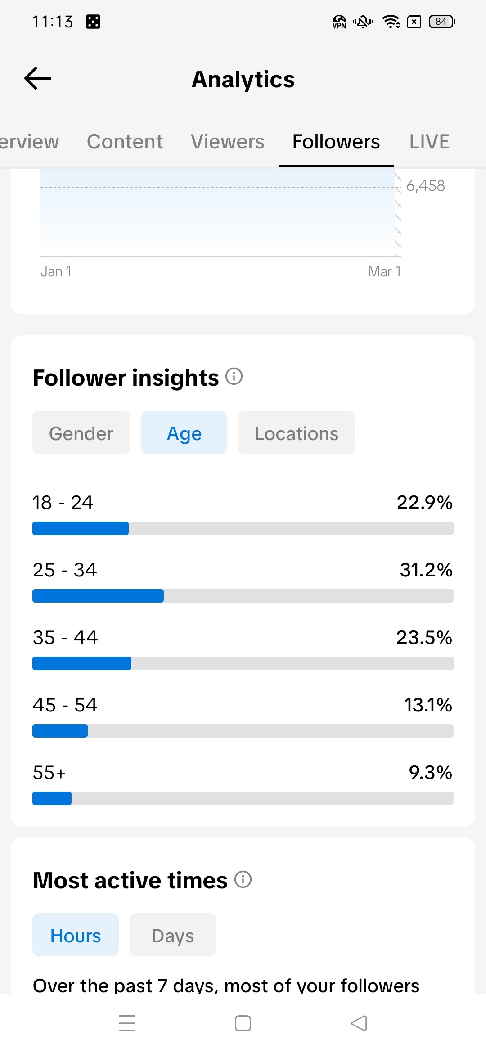This screenshot has width=486, height=1053.
Task: Tap the battery indicator icon
Action: [442, 22]
